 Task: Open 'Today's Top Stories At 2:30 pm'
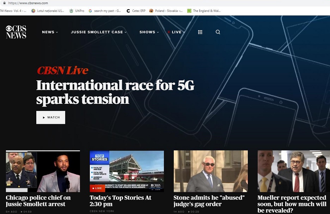pyautogui.click(x=120, y=201)
